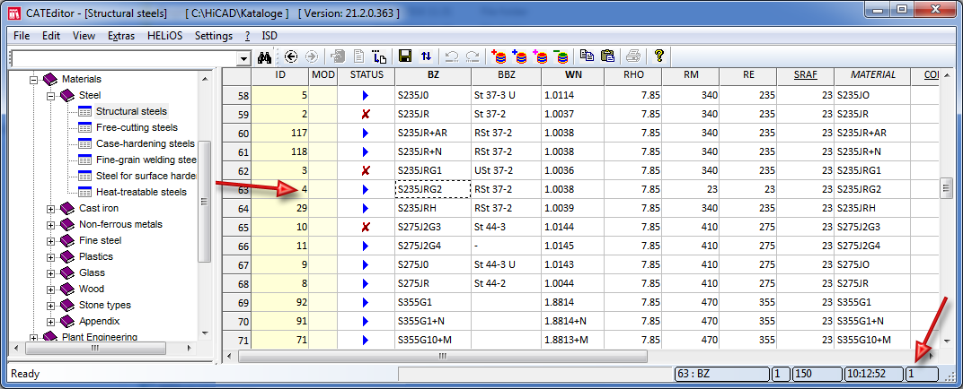Click blue arrow status icon for S235J0
This screenshot has height=389, width=963.
pyautogui.click(x=366, y=96)
